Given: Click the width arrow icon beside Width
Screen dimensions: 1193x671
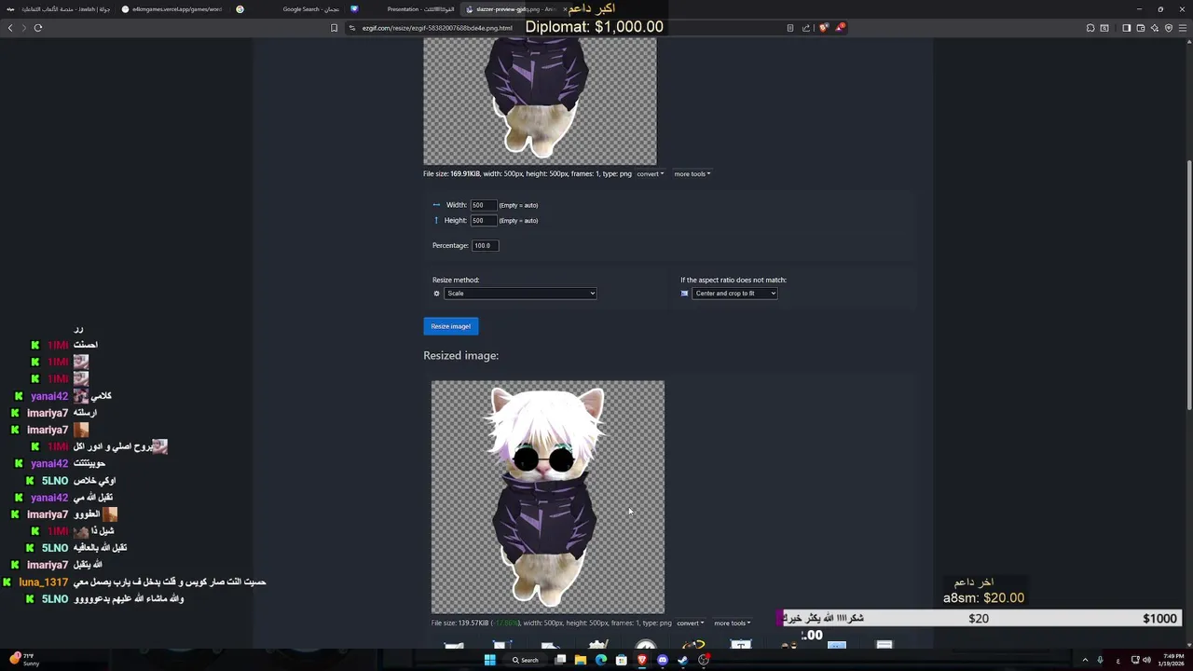Looking at the screenshot, I should 436,205.
